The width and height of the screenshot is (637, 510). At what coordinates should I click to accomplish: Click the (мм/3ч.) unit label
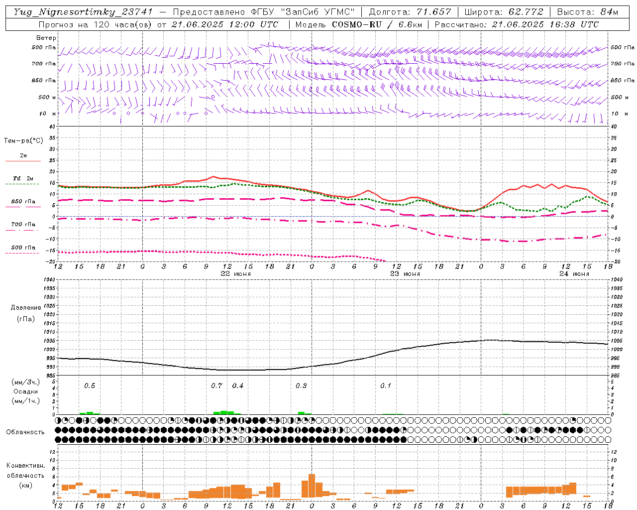pyautogui.click(x=26, y=382)
